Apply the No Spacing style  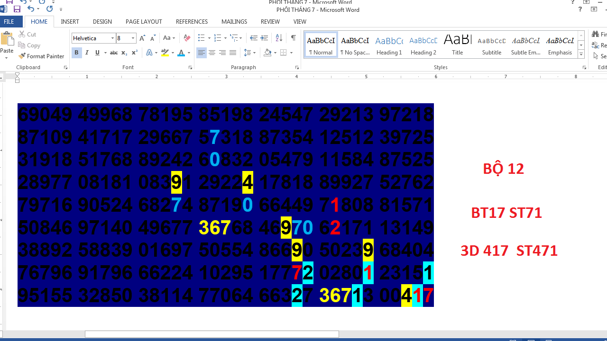click(x=355, y=45)
